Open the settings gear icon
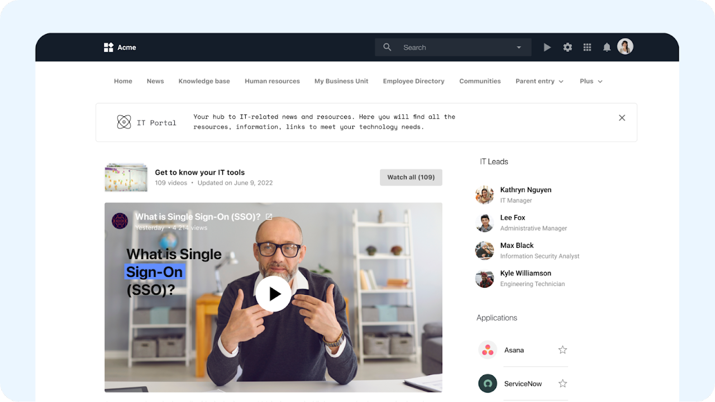The image size is (715, 402). (568, 47)
